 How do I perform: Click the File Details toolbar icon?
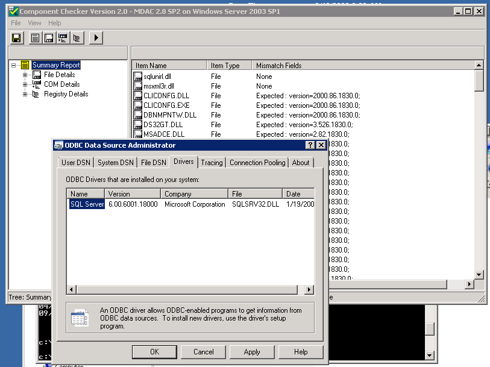coord(49,38)
